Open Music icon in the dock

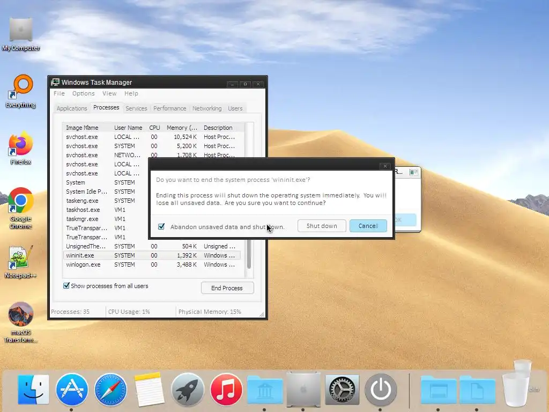pos(226,389)
